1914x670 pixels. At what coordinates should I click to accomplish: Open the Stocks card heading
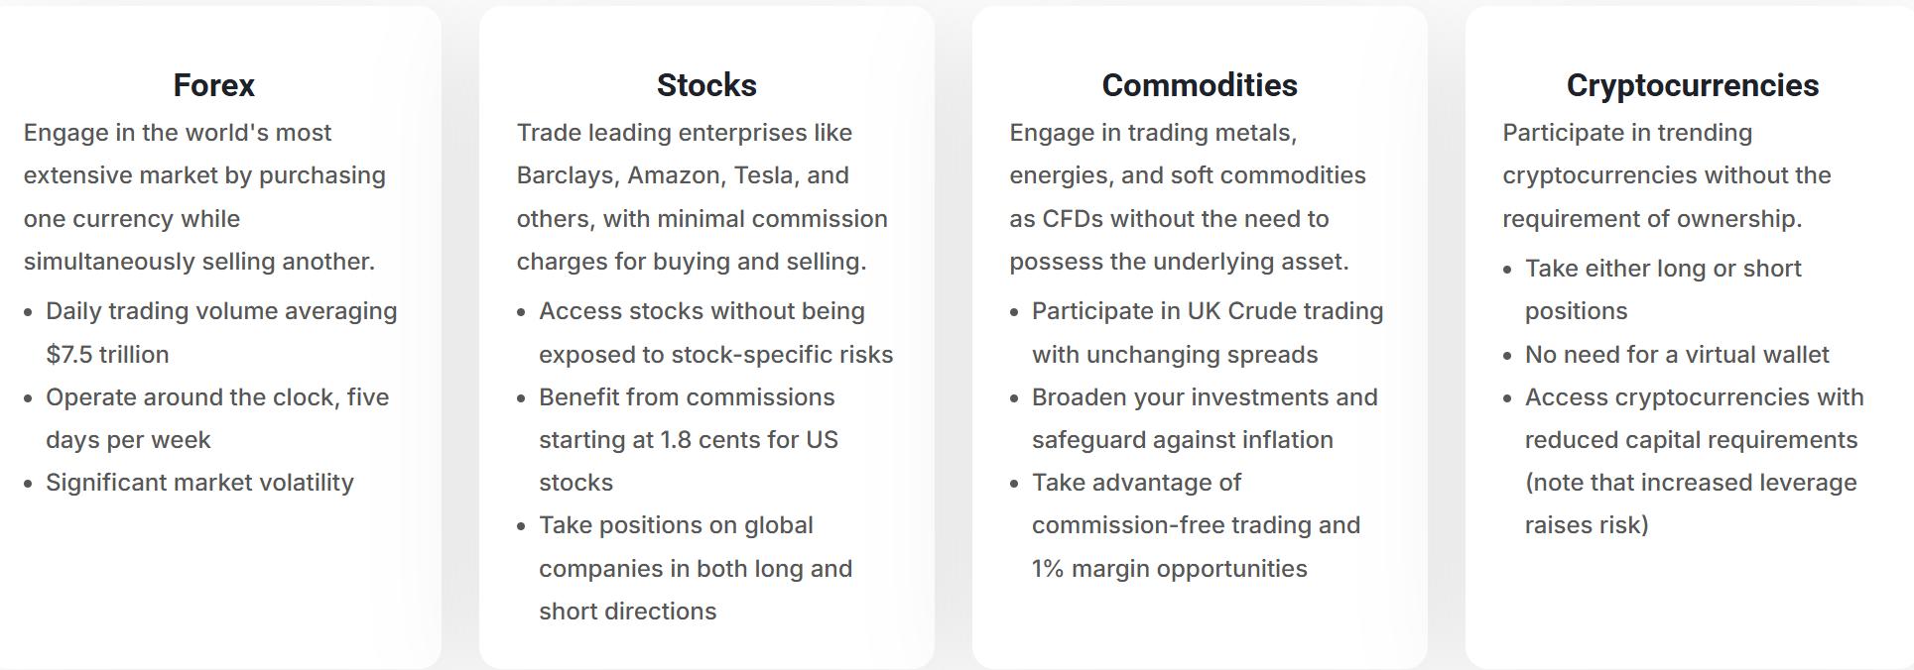706,85
